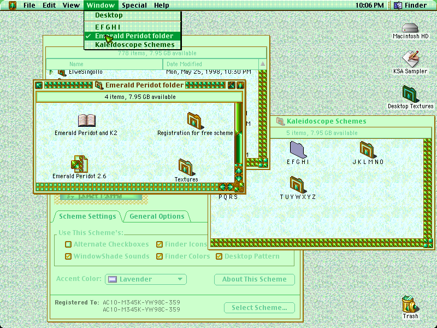Open the Help menu
The height and width of the screenshot is (328, 437).
point(162,5)
